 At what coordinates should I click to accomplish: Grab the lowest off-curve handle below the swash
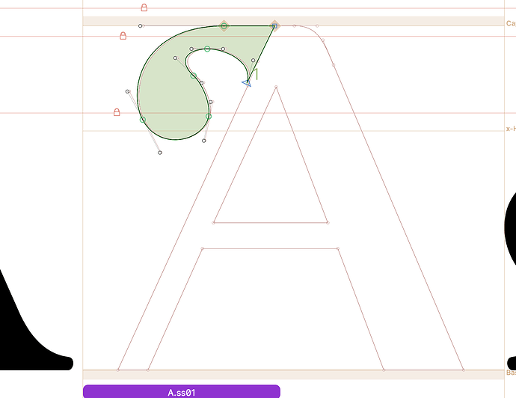coord(160,153)
